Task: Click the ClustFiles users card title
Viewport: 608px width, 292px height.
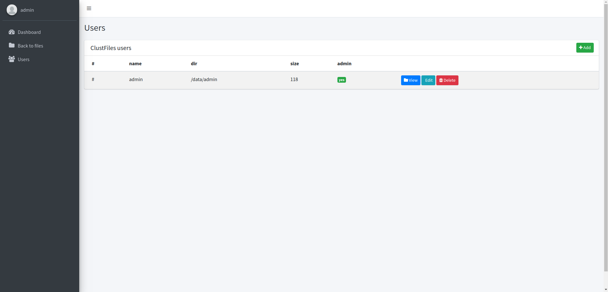Action: (111, 48)
